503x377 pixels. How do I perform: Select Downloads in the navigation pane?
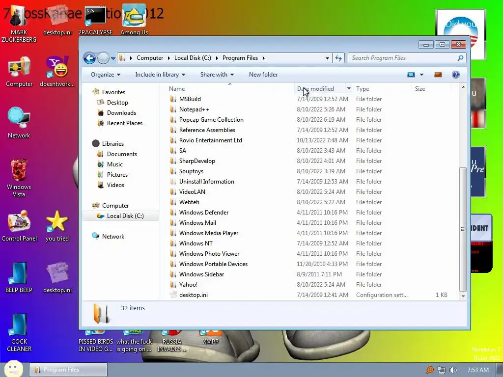coord(122,113)
